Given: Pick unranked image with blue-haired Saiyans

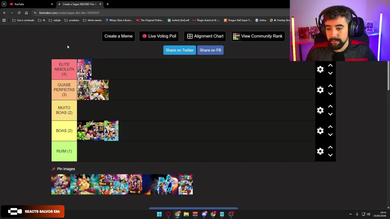Looking at the screenshot, I should tap(160, 184).
